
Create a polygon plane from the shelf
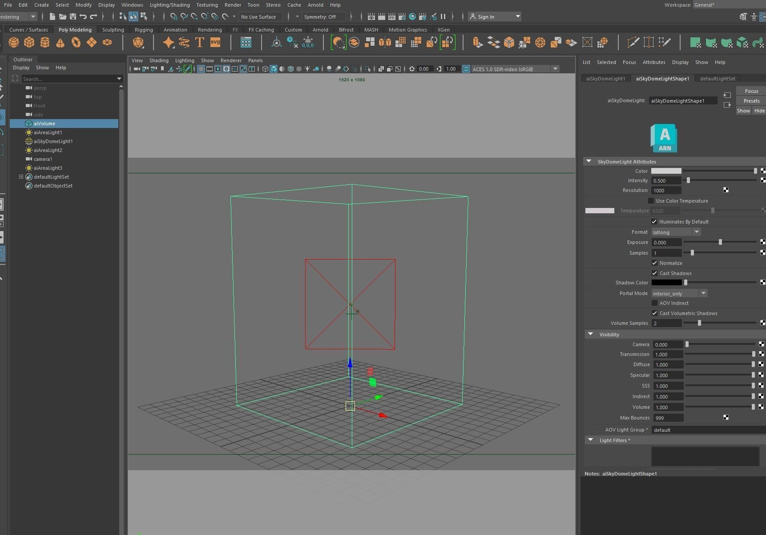pyautogui.click(x=92, y=42)
